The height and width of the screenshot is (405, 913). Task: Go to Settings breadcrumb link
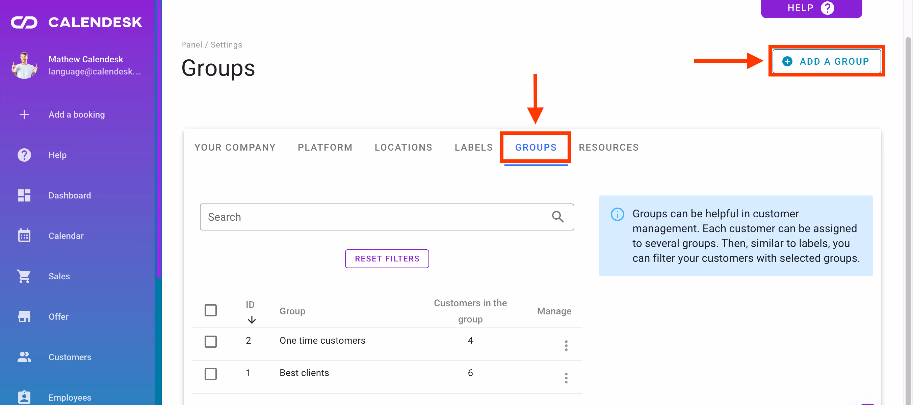[226, 44]
